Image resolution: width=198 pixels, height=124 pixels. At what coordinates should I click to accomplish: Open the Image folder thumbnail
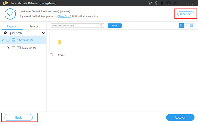(x=60, y=42)
